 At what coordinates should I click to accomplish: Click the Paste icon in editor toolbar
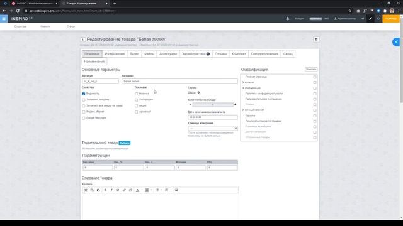(x=98, y=190)
